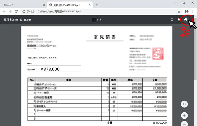197x126 pixels.
Task: Open the Chrome user profile icon
Action: [x=186, y=11]
